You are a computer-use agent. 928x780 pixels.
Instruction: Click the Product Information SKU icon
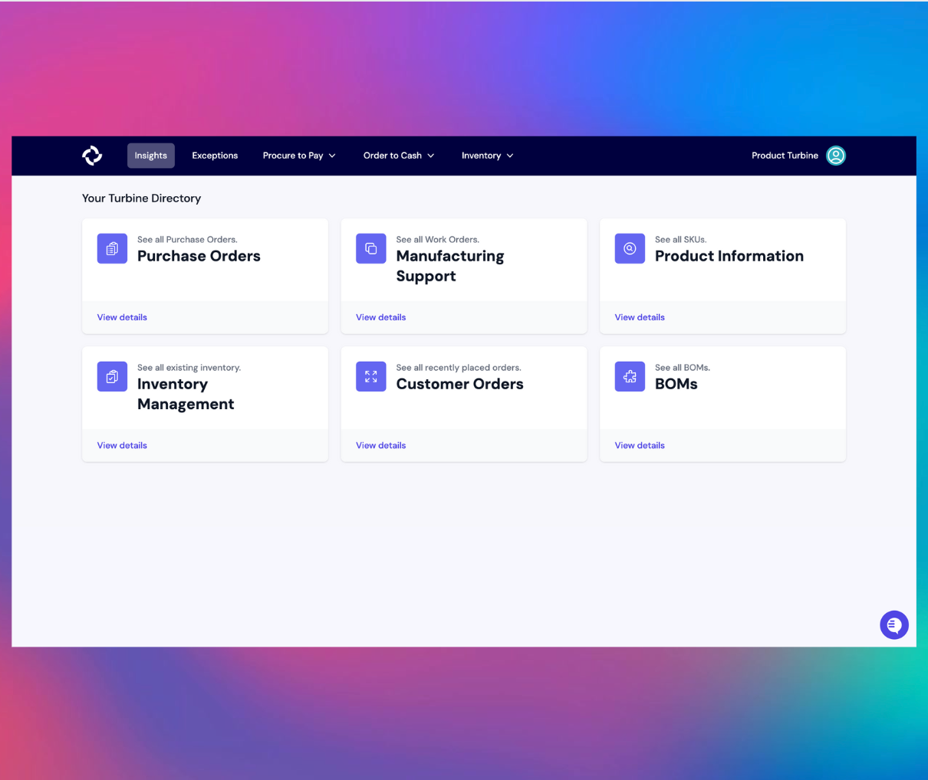[630, 249]
